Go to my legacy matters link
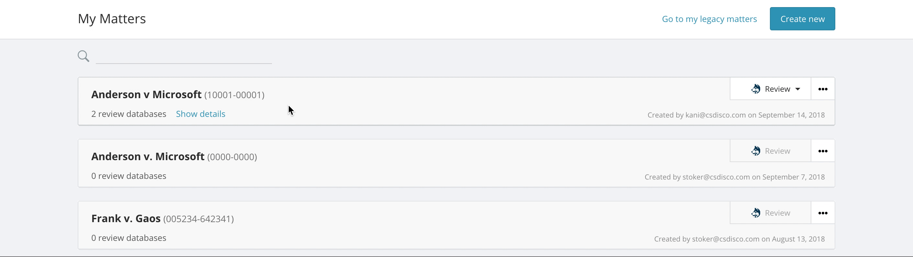The height and width of the screenshot is (257, 913). 709,19
